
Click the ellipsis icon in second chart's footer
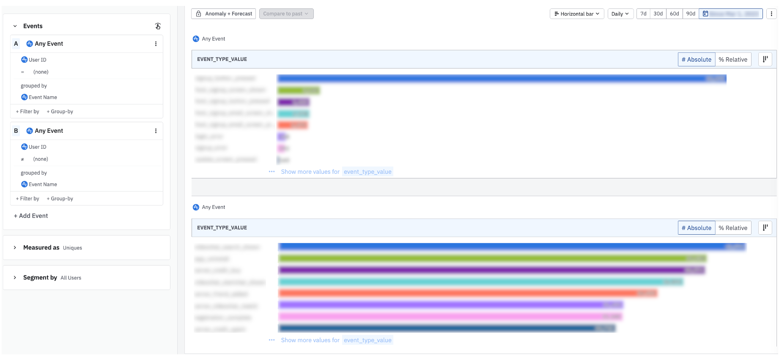pos(272,340)
